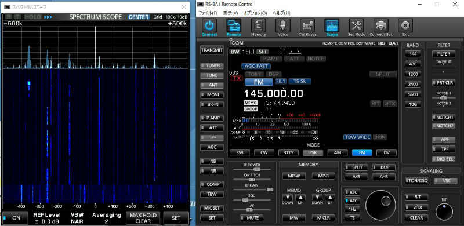Toggle the Scope toolbar icon

[x=332, y=25]
